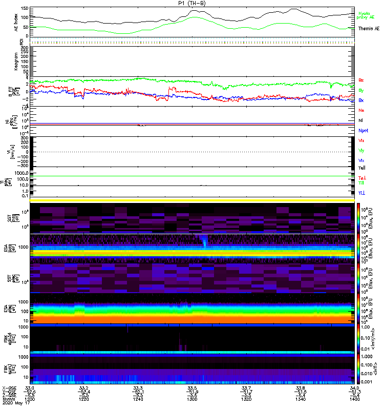Click the yellow bar above the SST ions panel
This screenshot has width=384, height=410.
click(x=192, y=200)
